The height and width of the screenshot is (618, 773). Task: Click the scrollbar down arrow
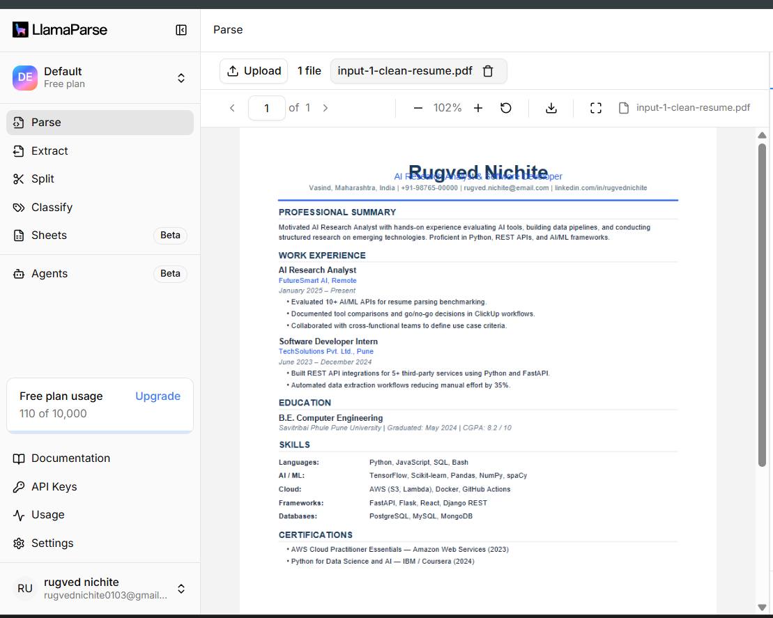pos(762,608)
